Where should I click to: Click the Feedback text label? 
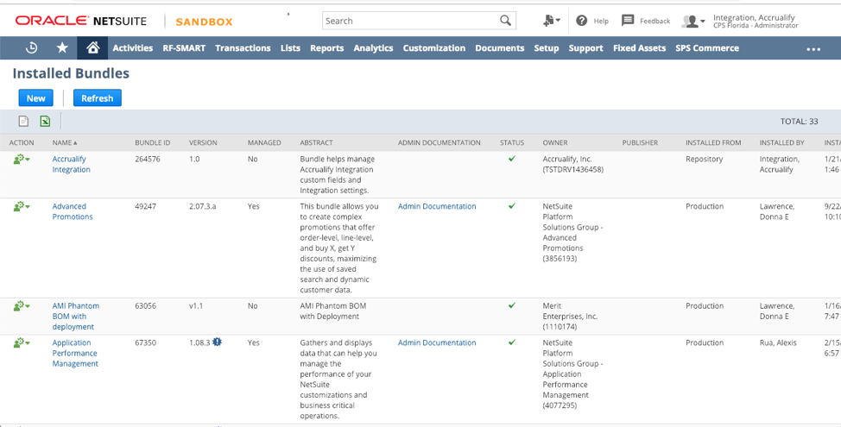tap(654, 21)
